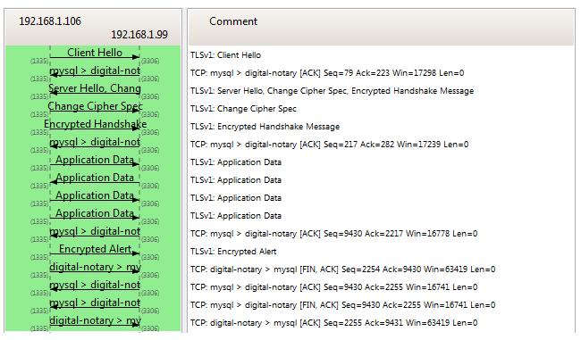This screenshot has height=340, width=581.
Task: Select the ACK comment with Seq=9430 Ack=2255 Win=16741
Action: pyautogui.click(x=334, y=287)
